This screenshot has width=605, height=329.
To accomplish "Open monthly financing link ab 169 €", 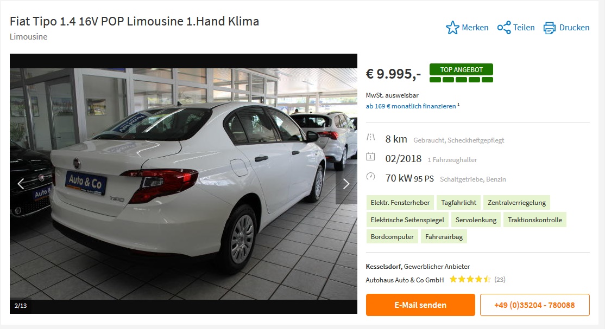I will 411,106.
